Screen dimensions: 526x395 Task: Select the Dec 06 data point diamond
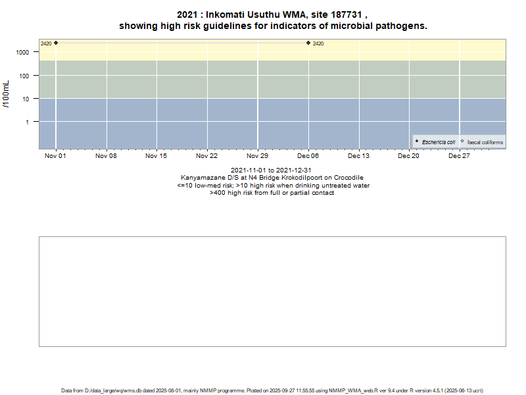(308, 43)
